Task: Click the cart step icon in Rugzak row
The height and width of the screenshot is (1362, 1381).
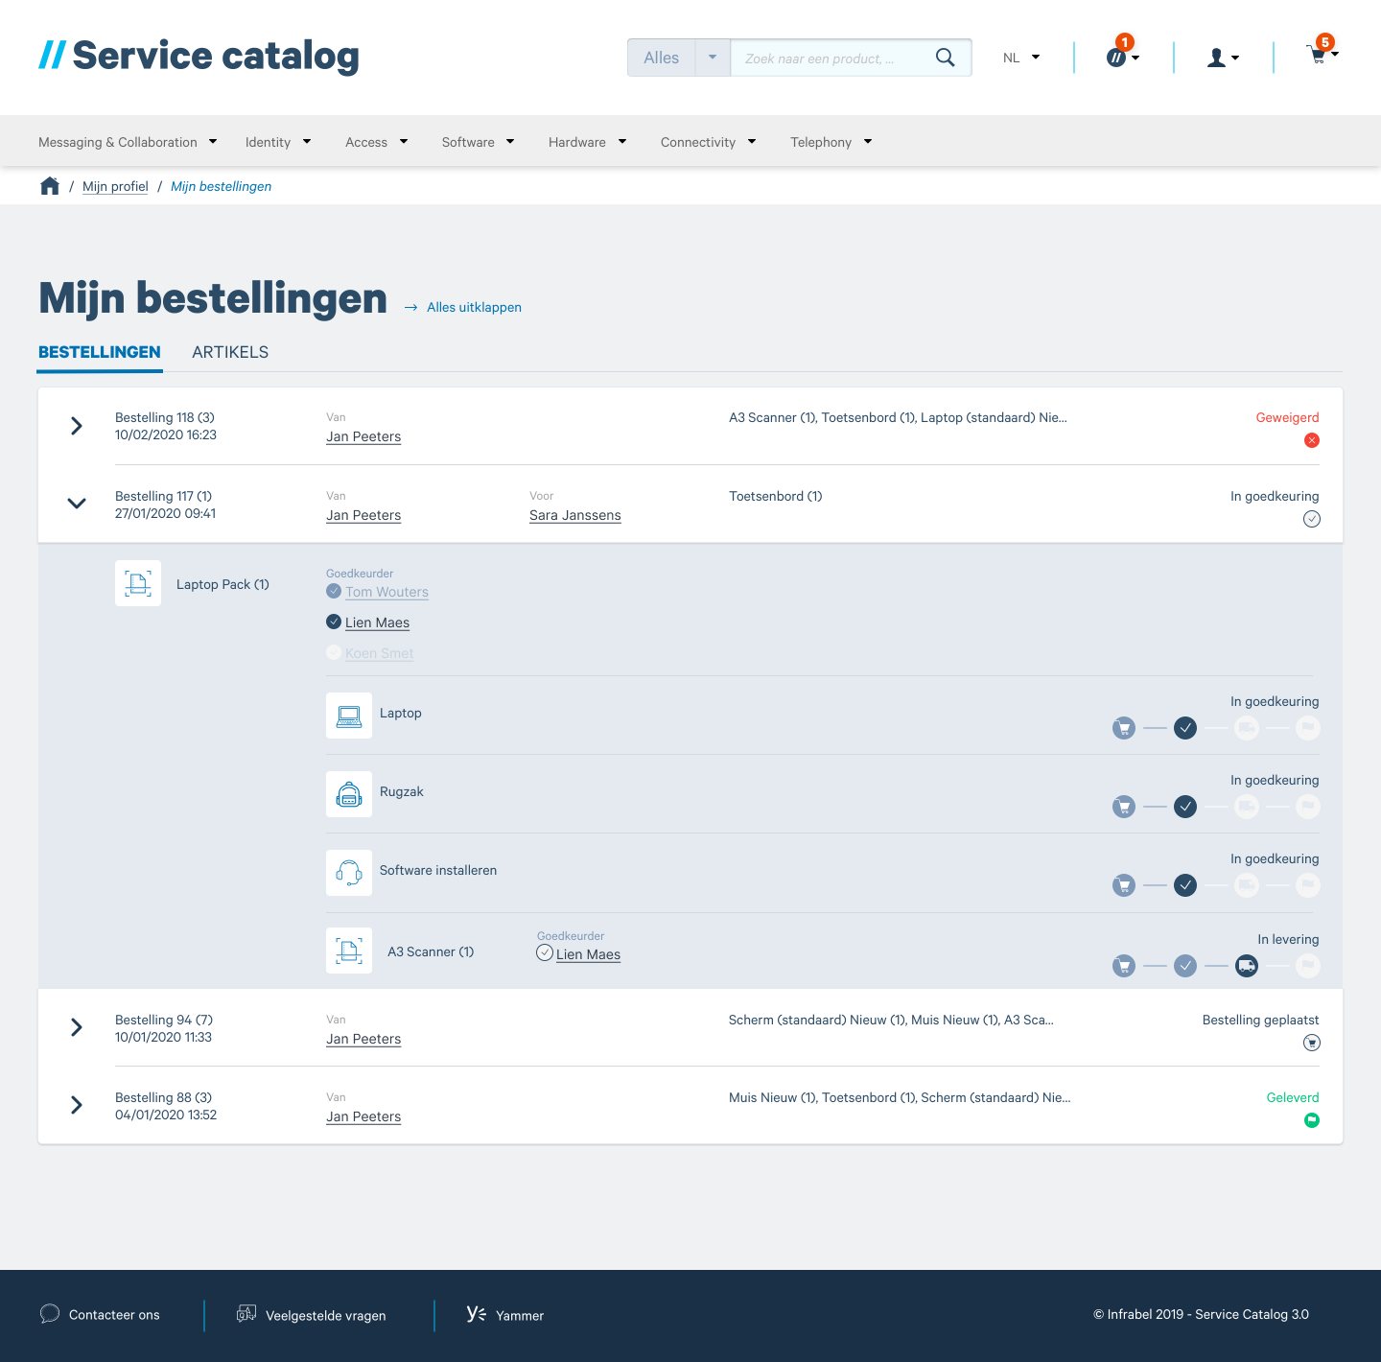Action: [1124, 807]
